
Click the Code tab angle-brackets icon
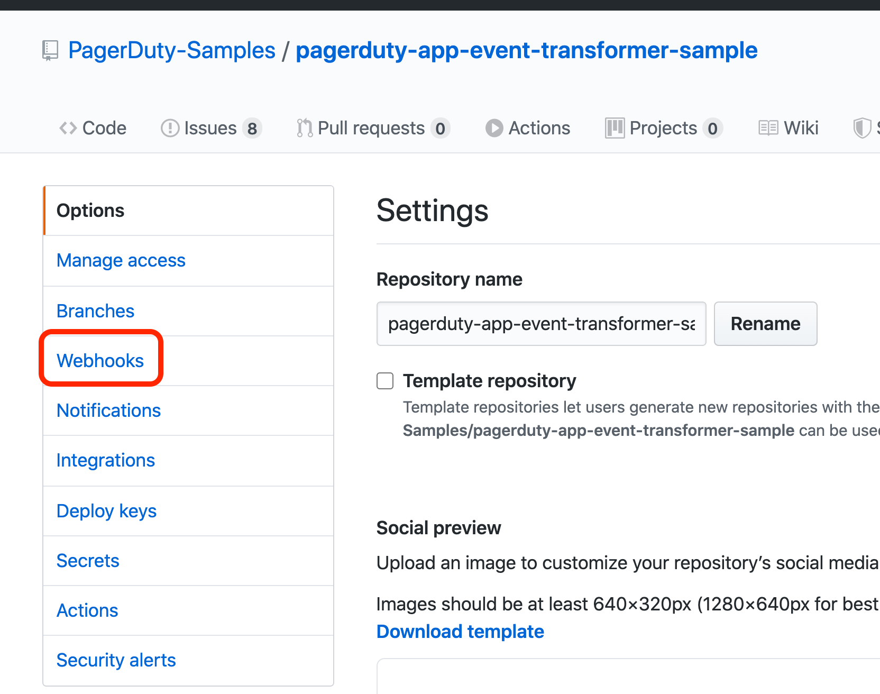pos(68,128)
